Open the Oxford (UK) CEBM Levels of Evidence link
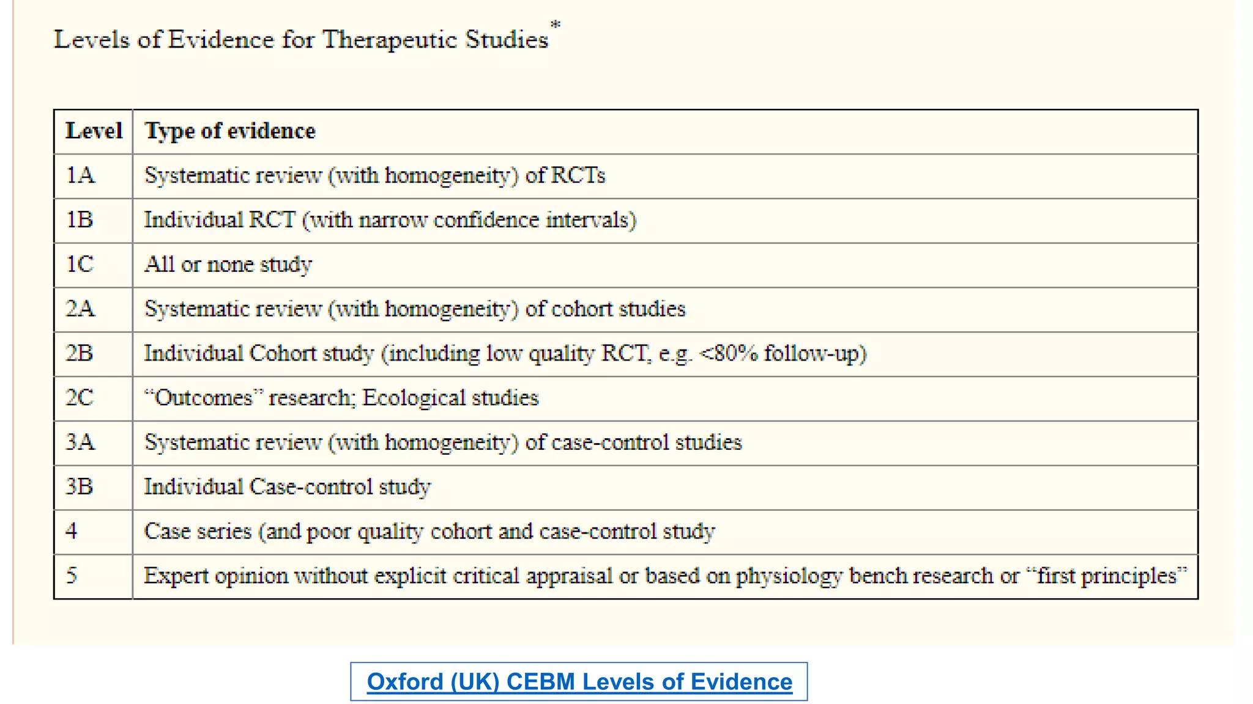Screen dimensions: 1253x704 point(579,681)
